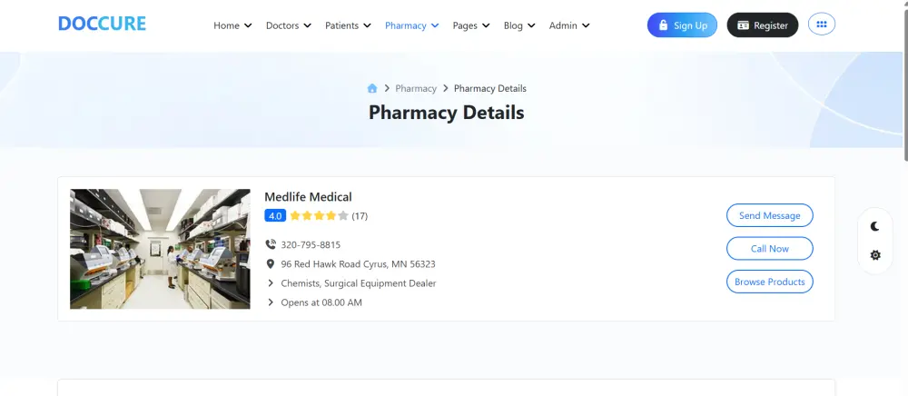Expand the Pages menu dropdown
This screenshot has height=396, width=908.
coord(471,25)
